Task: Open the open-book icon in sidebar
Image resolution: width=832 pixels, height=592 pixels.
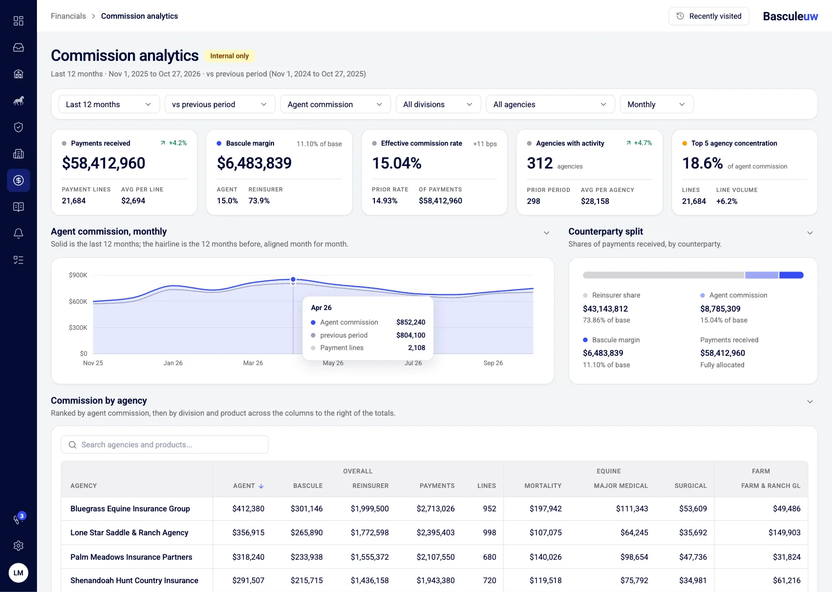Action: pyautogui.click(x=18, y=207)
